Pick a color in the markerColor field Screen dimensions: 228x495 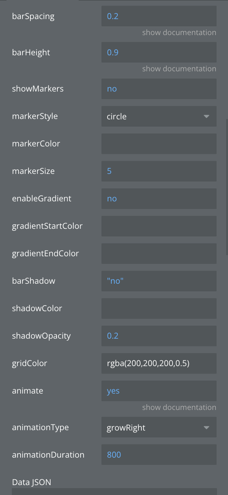159,144
